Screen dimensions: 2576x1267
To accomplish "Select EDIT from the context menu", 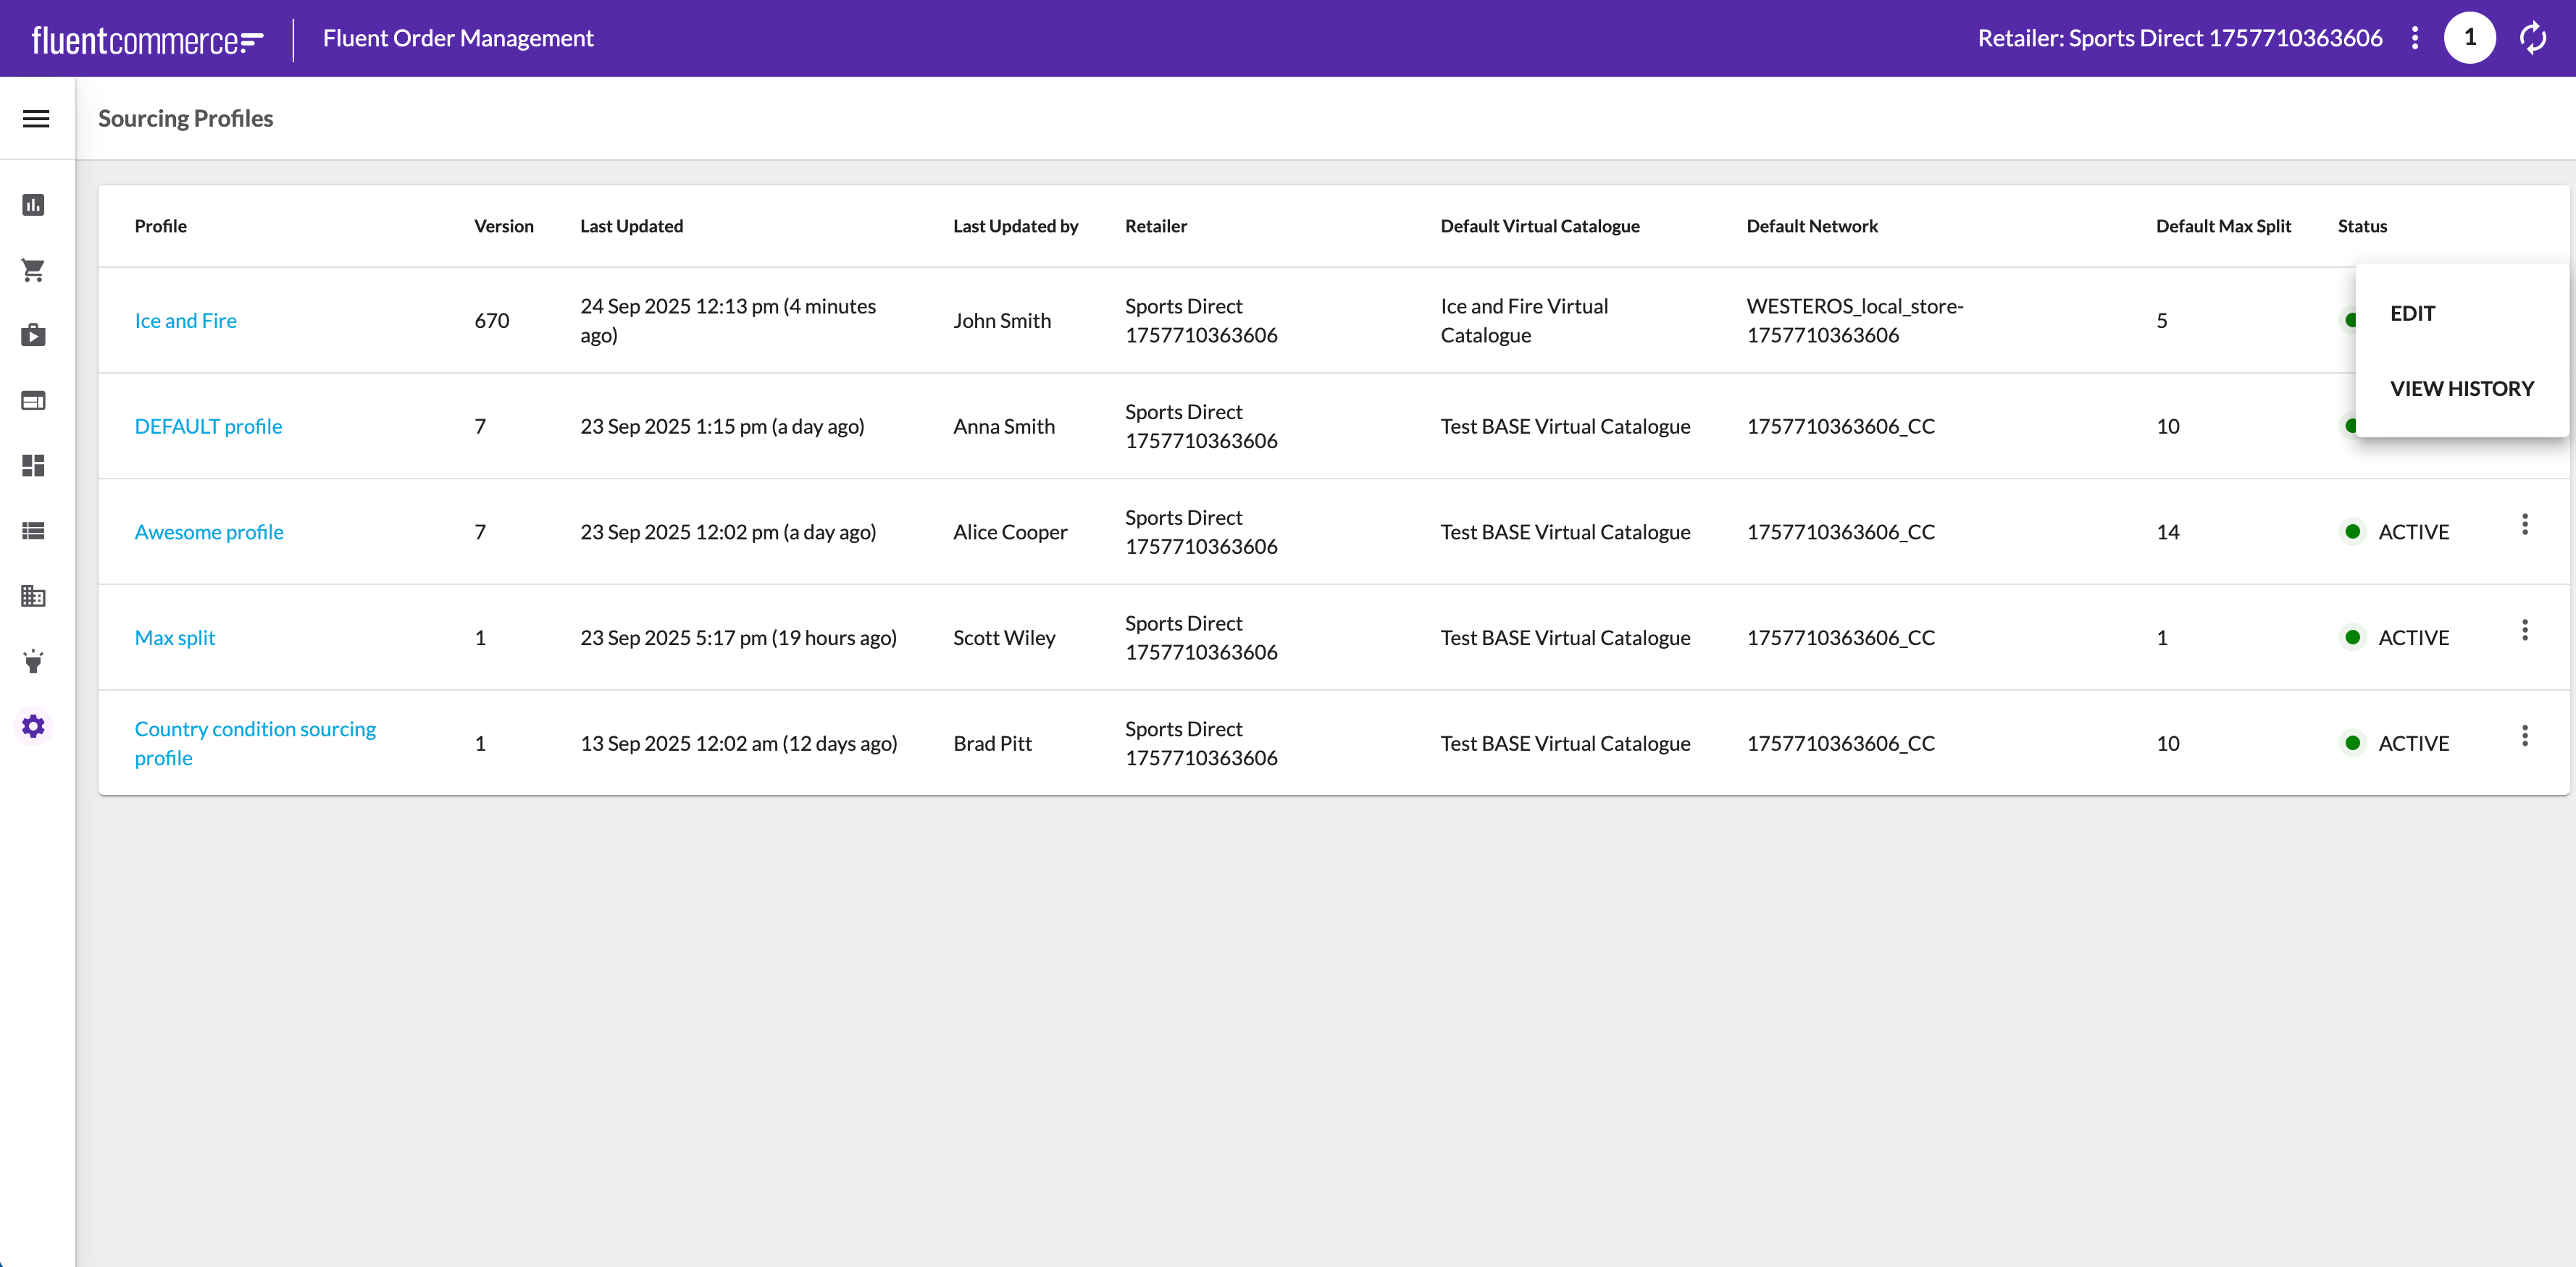I will coord(2412,313).
